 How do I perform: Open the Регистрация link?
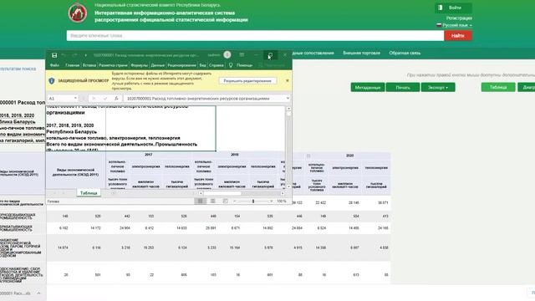tap(459, 18)
